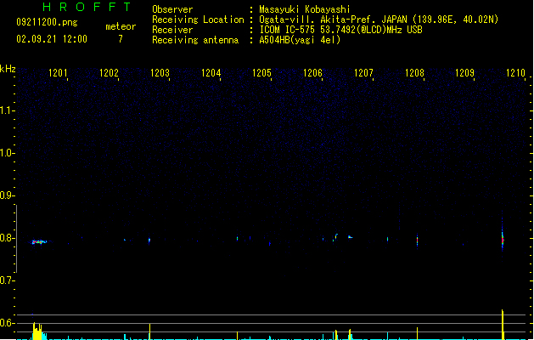Click the 0.9 kHz frequency label

(x=7, y=195)
